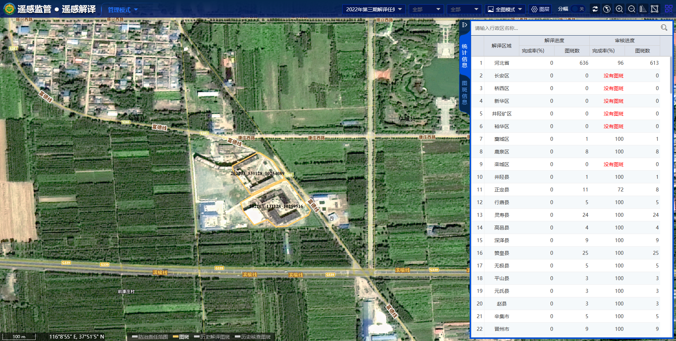
Task: Switch to the 统计信息 tab
Action: pos(464,56)
